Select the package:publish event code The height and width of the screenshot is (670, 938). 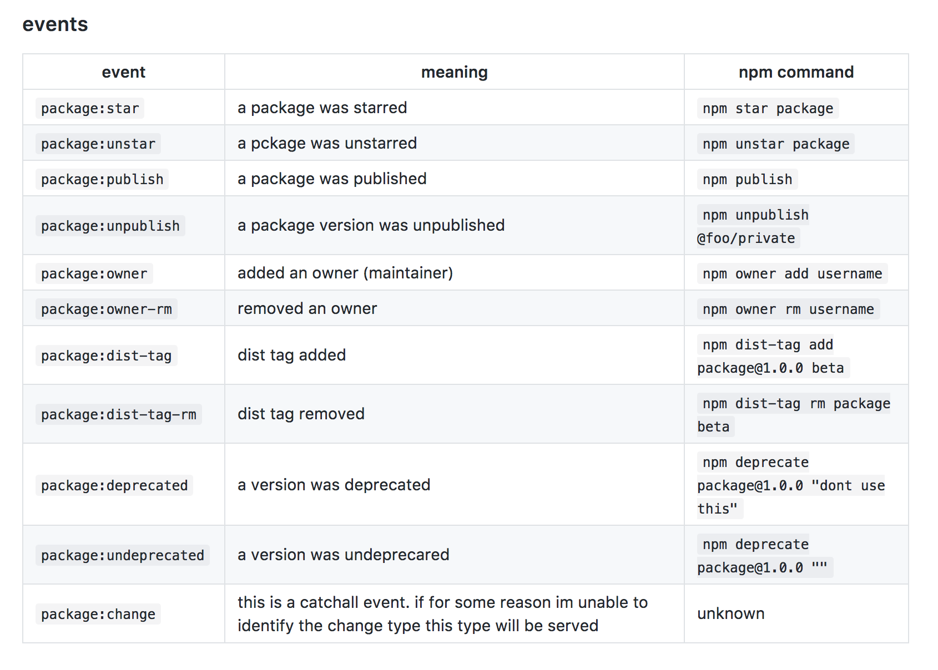(102, 179)
